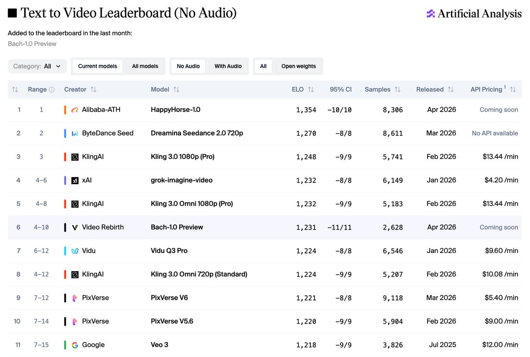Open the Category: All dropdown
The image size is (530, 357).
(x=38, y=66)
